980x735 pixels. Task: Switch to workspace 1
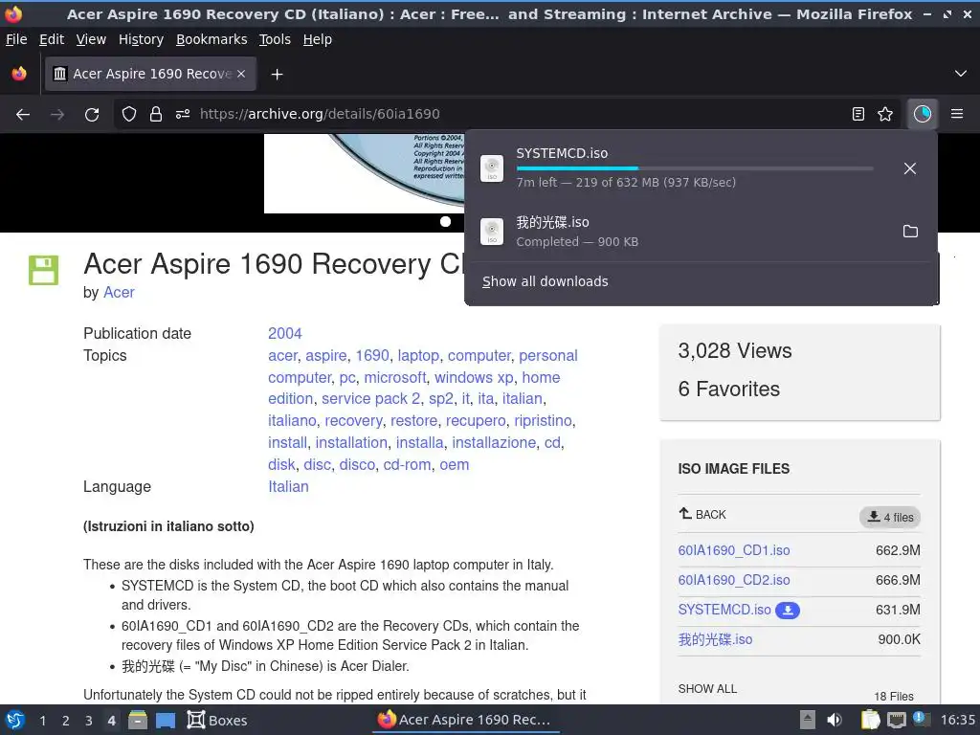(x=42, y=721)
